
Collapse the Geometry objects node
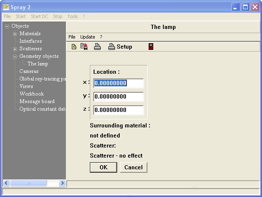pos(15,57)
